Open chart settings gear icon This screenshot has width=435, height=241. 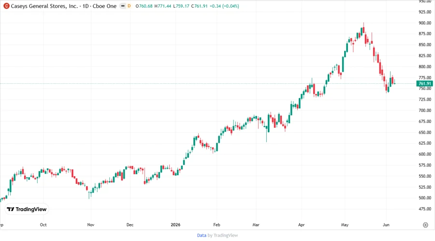[425, 225]
